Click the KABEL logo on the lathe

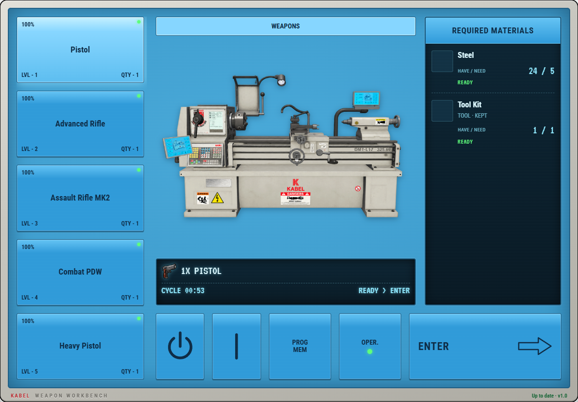pos(295,185)
